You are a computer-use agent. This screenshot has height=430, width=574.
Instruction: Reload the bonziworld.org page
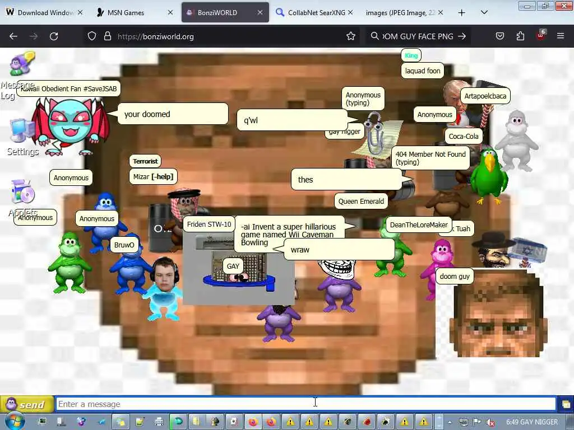click(54, 36)
